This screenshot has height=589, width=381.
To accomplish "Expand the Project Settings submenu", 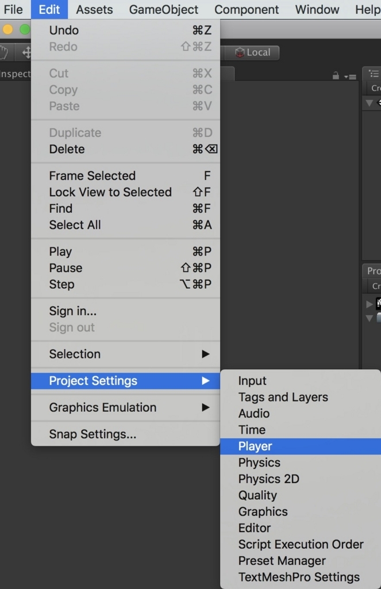I will pyautogui.click(x=125, y=381).
